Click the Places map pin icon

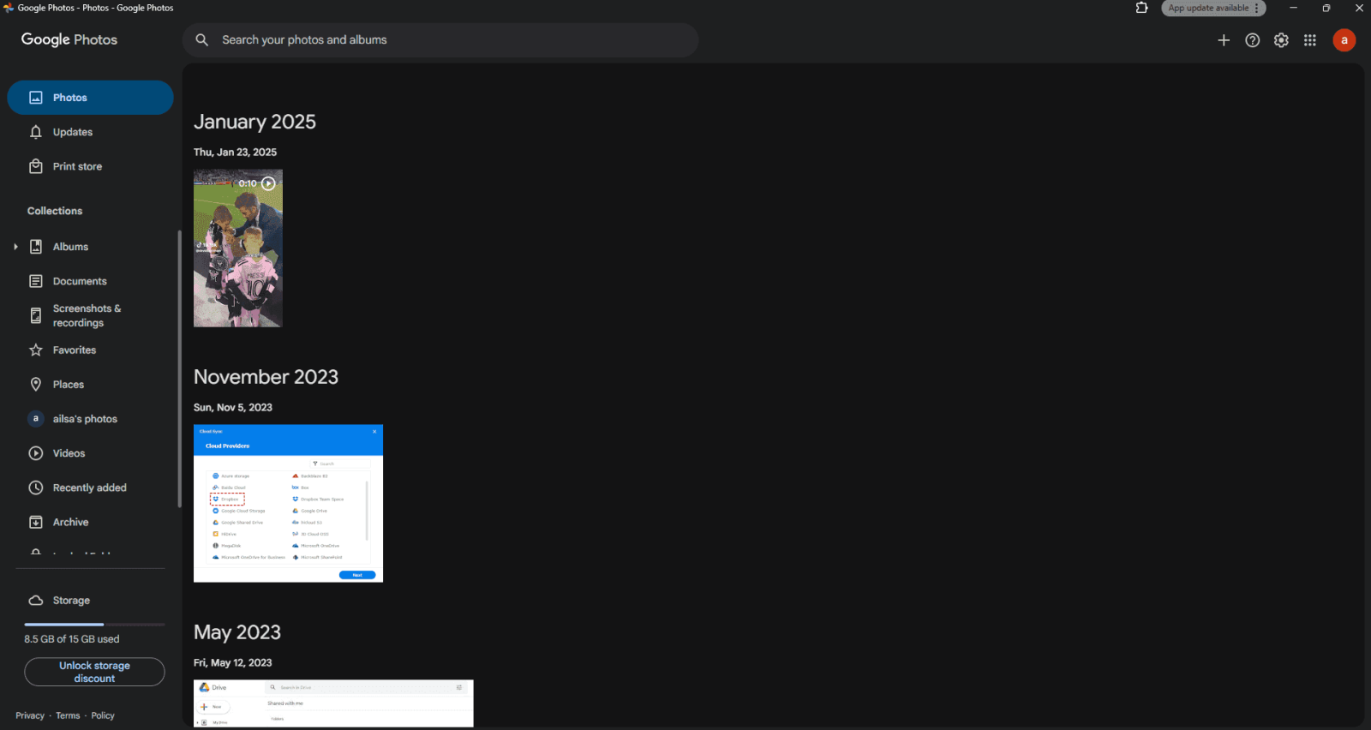(x=36, y=385)
